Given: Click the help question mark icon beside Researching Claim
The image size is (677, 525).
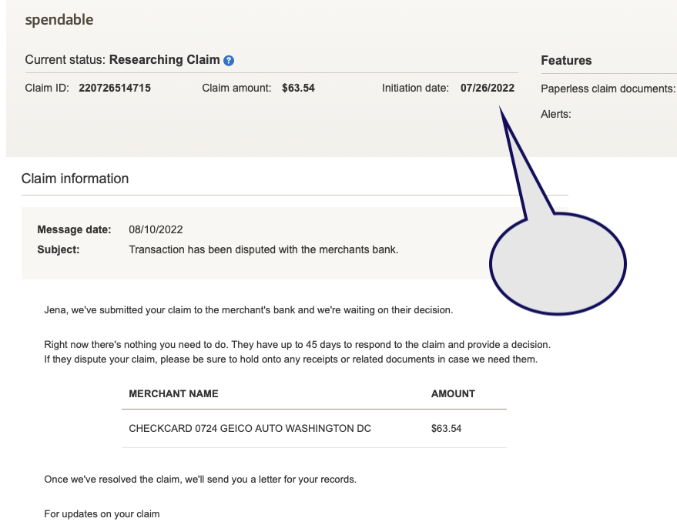Looking at the screenshot, I should [228, 60].
